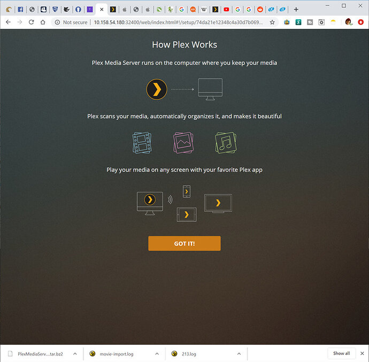Open a new browser tab
Viewport: 369px width, 362px height.
(296, 10)
